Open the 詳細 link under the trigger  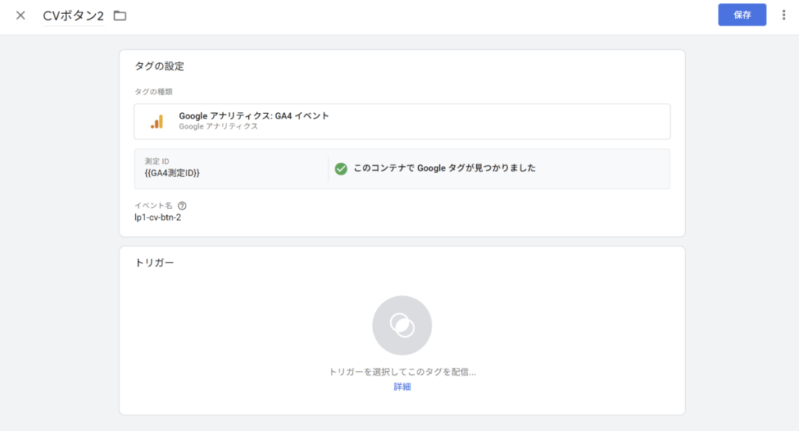pyautogui.click(x=402, y=387)
